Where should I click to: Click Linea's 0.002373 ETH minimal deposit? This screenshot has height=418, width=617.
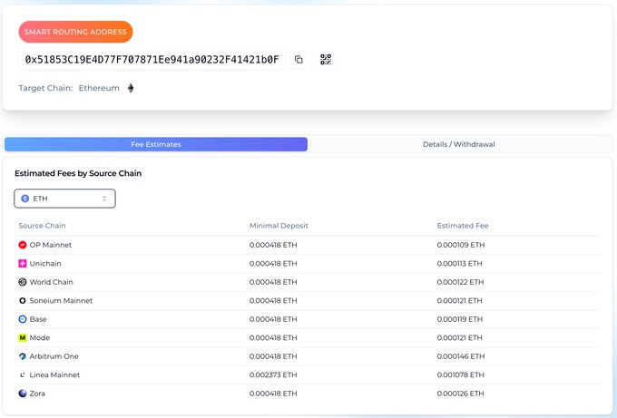tap(273, 374)
